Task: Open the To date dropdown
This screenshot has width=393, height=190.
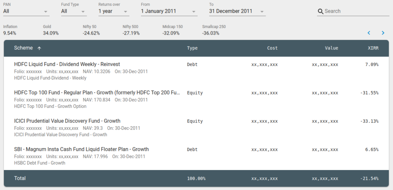Action: pyautogui.click(x=237, y=11)
